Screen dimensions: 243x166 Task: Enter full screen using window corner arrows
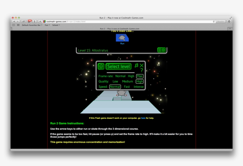coord(231,18)
